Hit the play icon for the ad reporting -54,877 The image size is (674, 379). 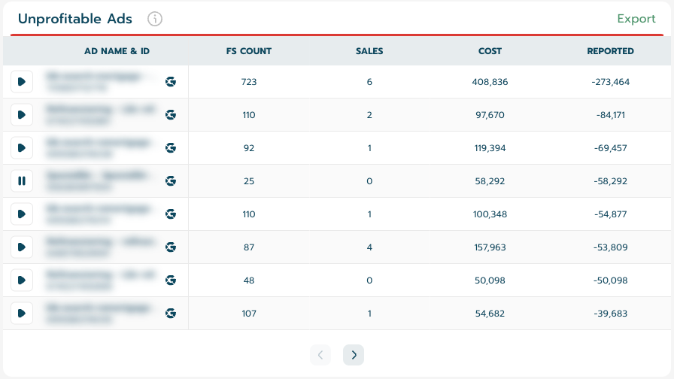click(22, 214)
